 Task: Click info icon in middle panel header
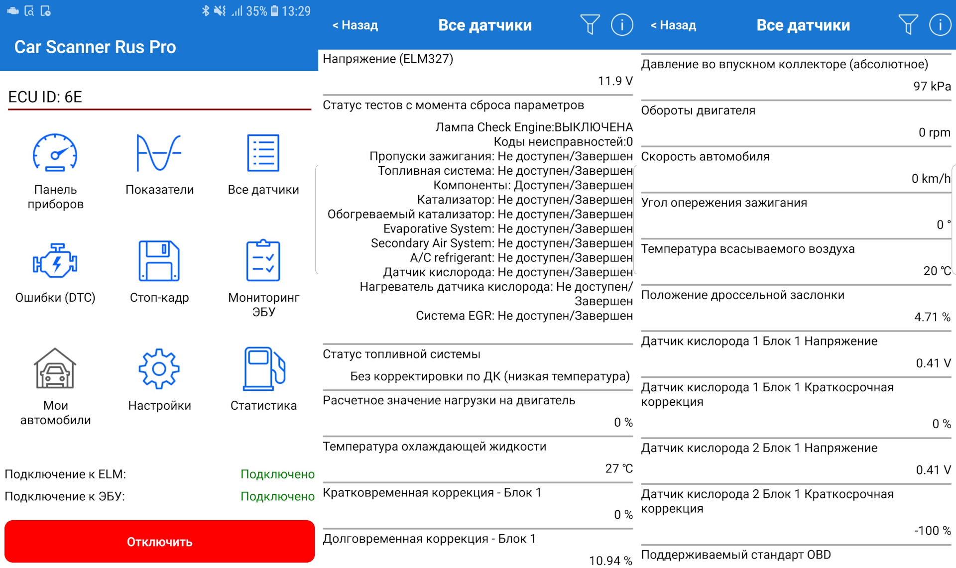(622, 24)
